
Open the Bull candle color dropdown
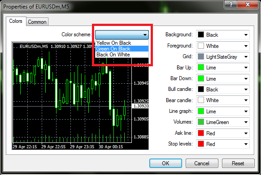pos(223,90)
